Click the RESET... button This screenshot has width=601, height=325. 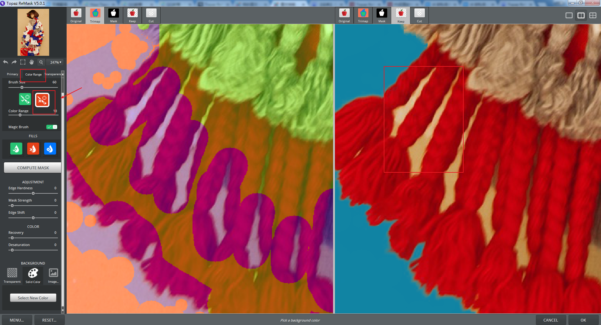pos(49,320)
